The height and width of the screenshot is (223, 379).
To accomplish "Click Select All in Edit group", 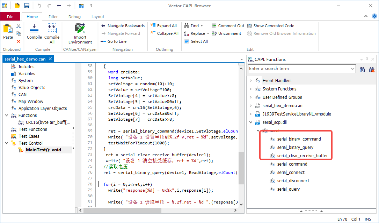I will [196, 41].
